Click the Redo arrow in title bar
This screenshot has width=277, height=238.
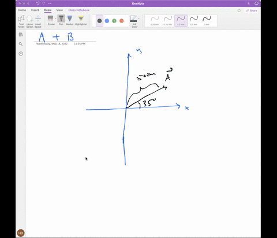[x=44, y=3]
